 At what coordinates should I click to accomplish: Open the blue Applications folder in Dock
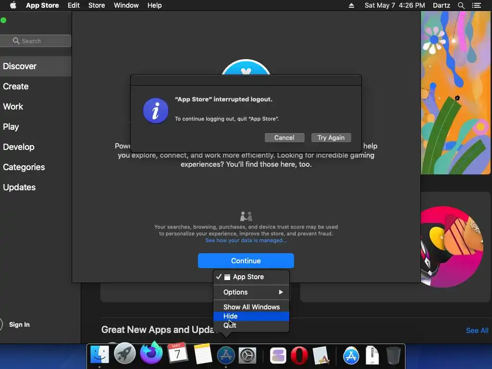[x=351, y=356]
